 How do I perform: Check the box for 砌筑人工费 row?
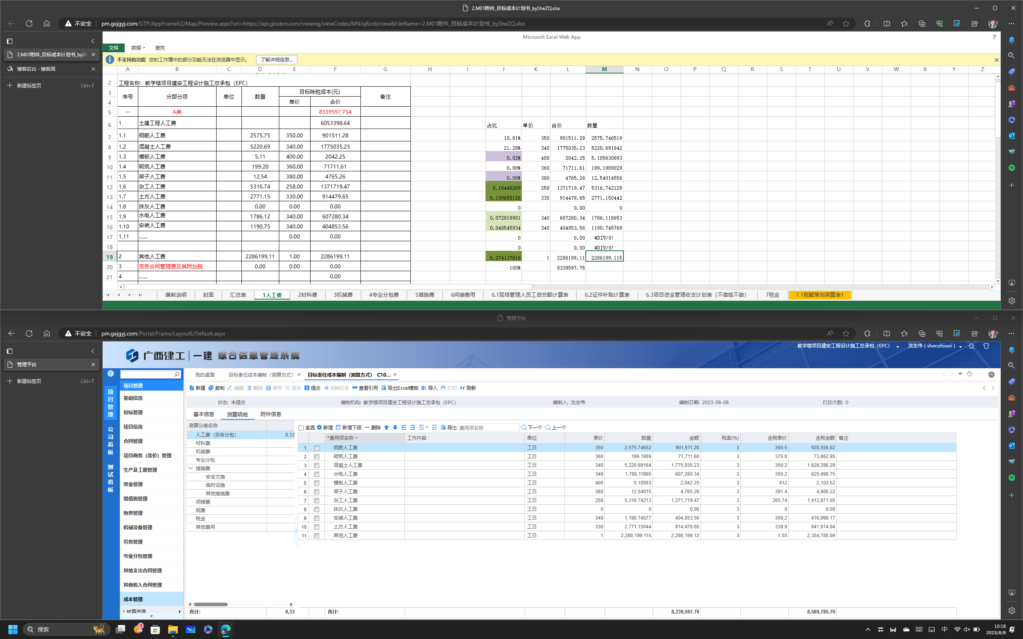[316, 456]
